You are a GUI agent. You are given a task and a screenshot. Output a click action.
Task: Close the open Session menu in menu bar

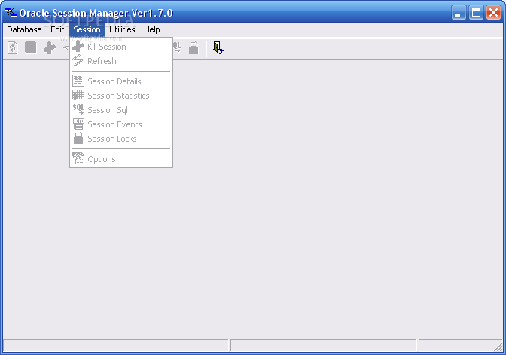coord(87,29)
